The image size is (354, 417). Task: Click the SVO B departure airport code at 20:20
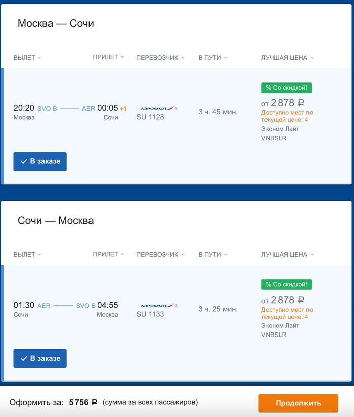pyautogui.click(x=47, y=108)
